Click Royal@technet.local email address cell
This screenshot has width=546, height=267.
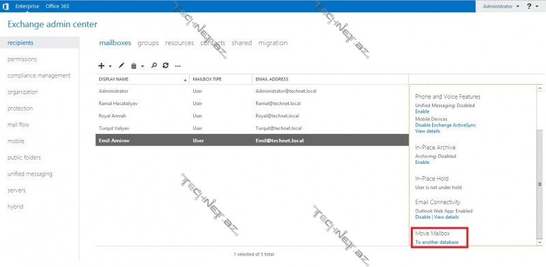coord(278,115)
